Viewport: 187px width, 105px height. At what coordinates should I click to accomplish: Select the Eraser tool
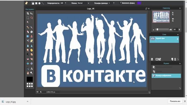(x=28, y=32)
